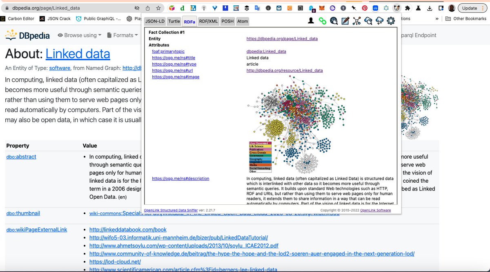The image size is (490, 272).
Task: Click the colorful cube extension icon
Action: coord(171,8)
